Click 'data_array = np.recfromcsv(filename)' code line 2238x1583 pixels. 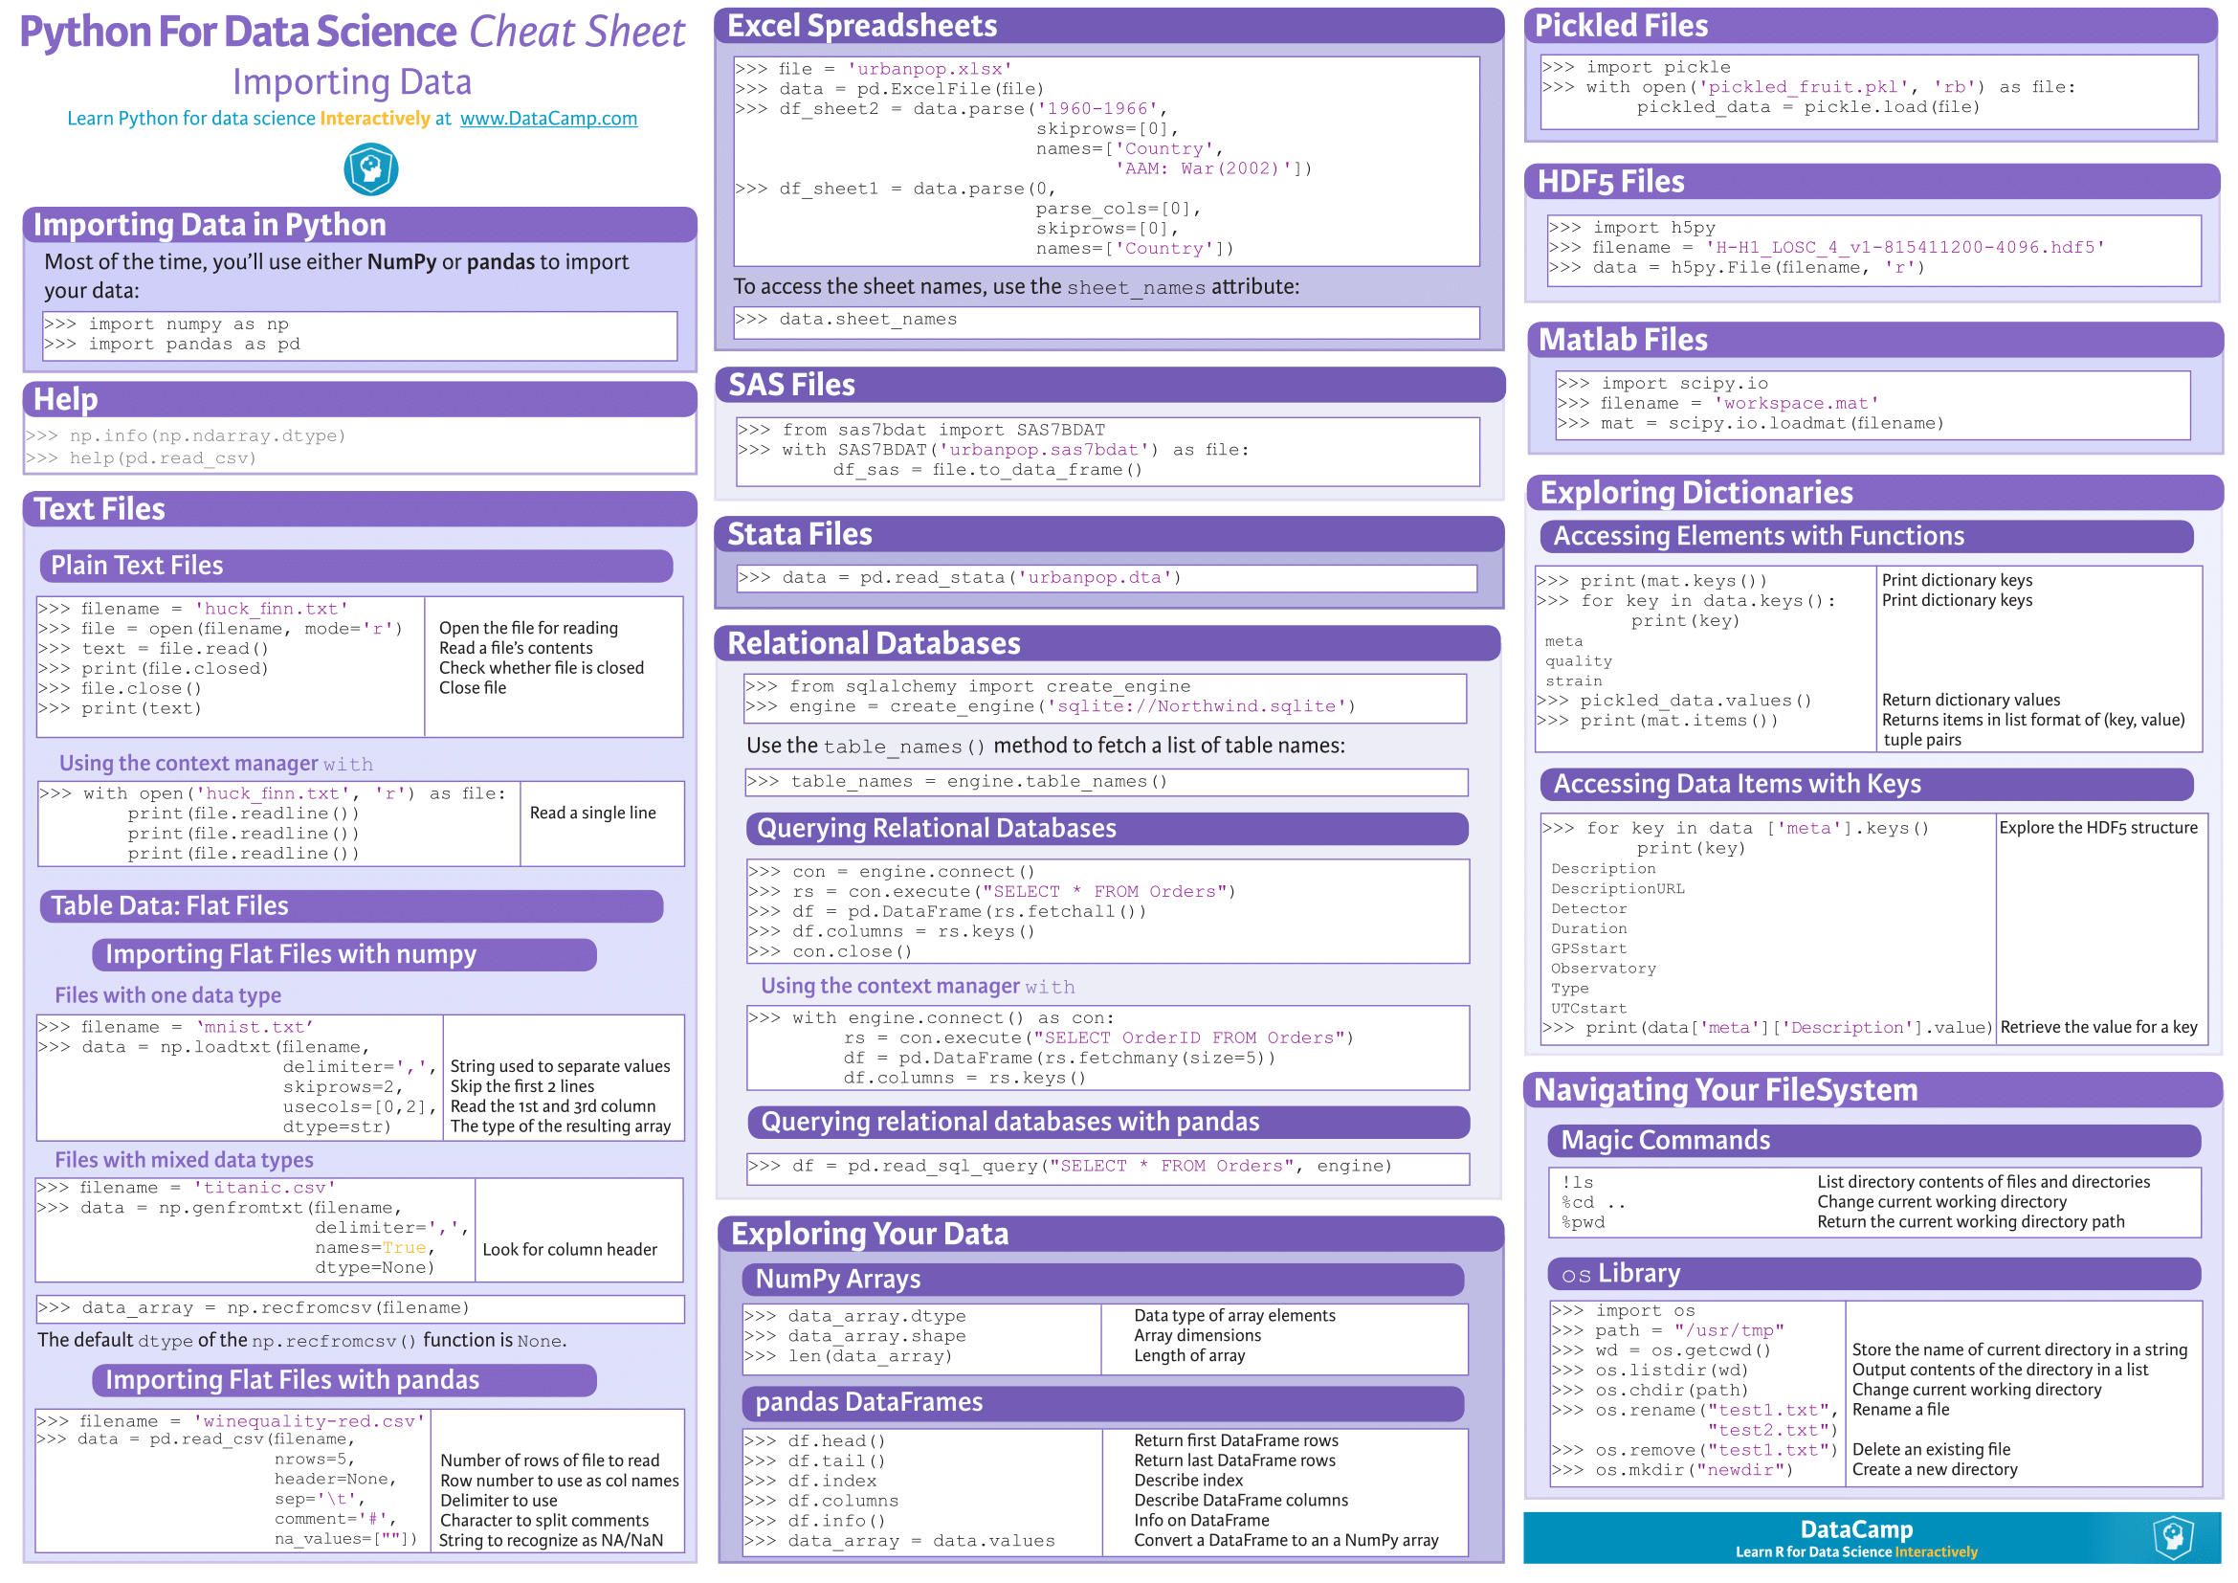point(254,1308)
